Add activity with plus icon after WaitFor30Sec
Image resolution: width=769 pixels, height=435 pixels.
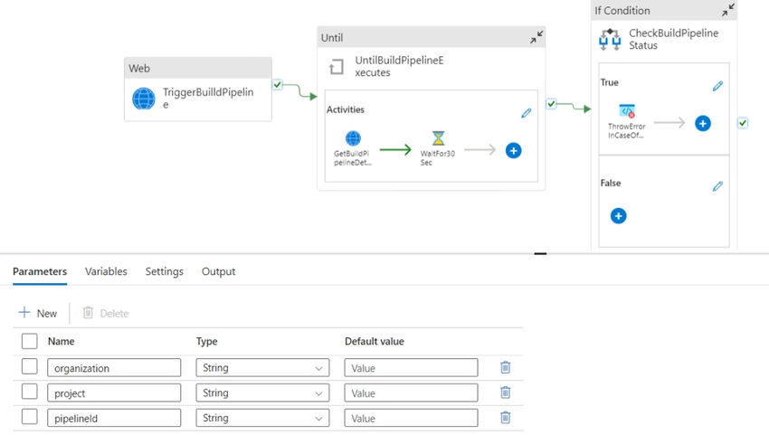[514, 150]
